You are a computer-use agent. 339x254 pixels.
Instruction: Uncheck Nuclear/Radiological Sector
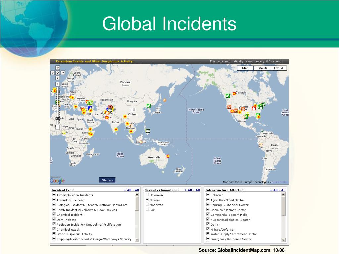coord(208,219)
